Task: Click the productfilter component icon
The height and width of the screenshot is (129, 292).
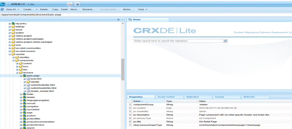Action: point(25,118)
